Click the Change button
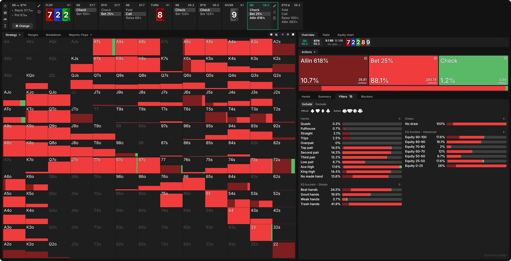511x261 pixels. 22,26
